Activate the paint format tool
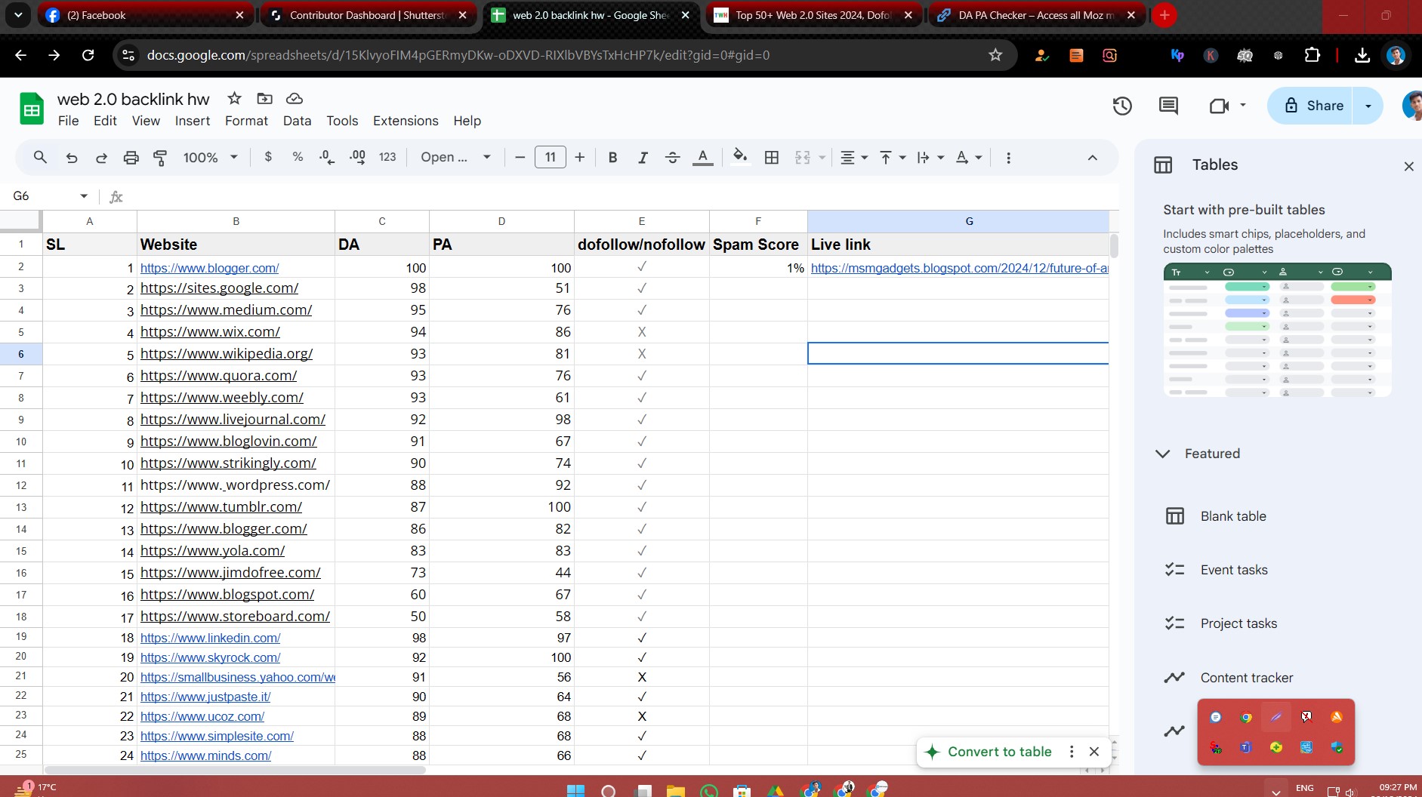Screen dimensions: 1422x797 (x=160, y=157)
